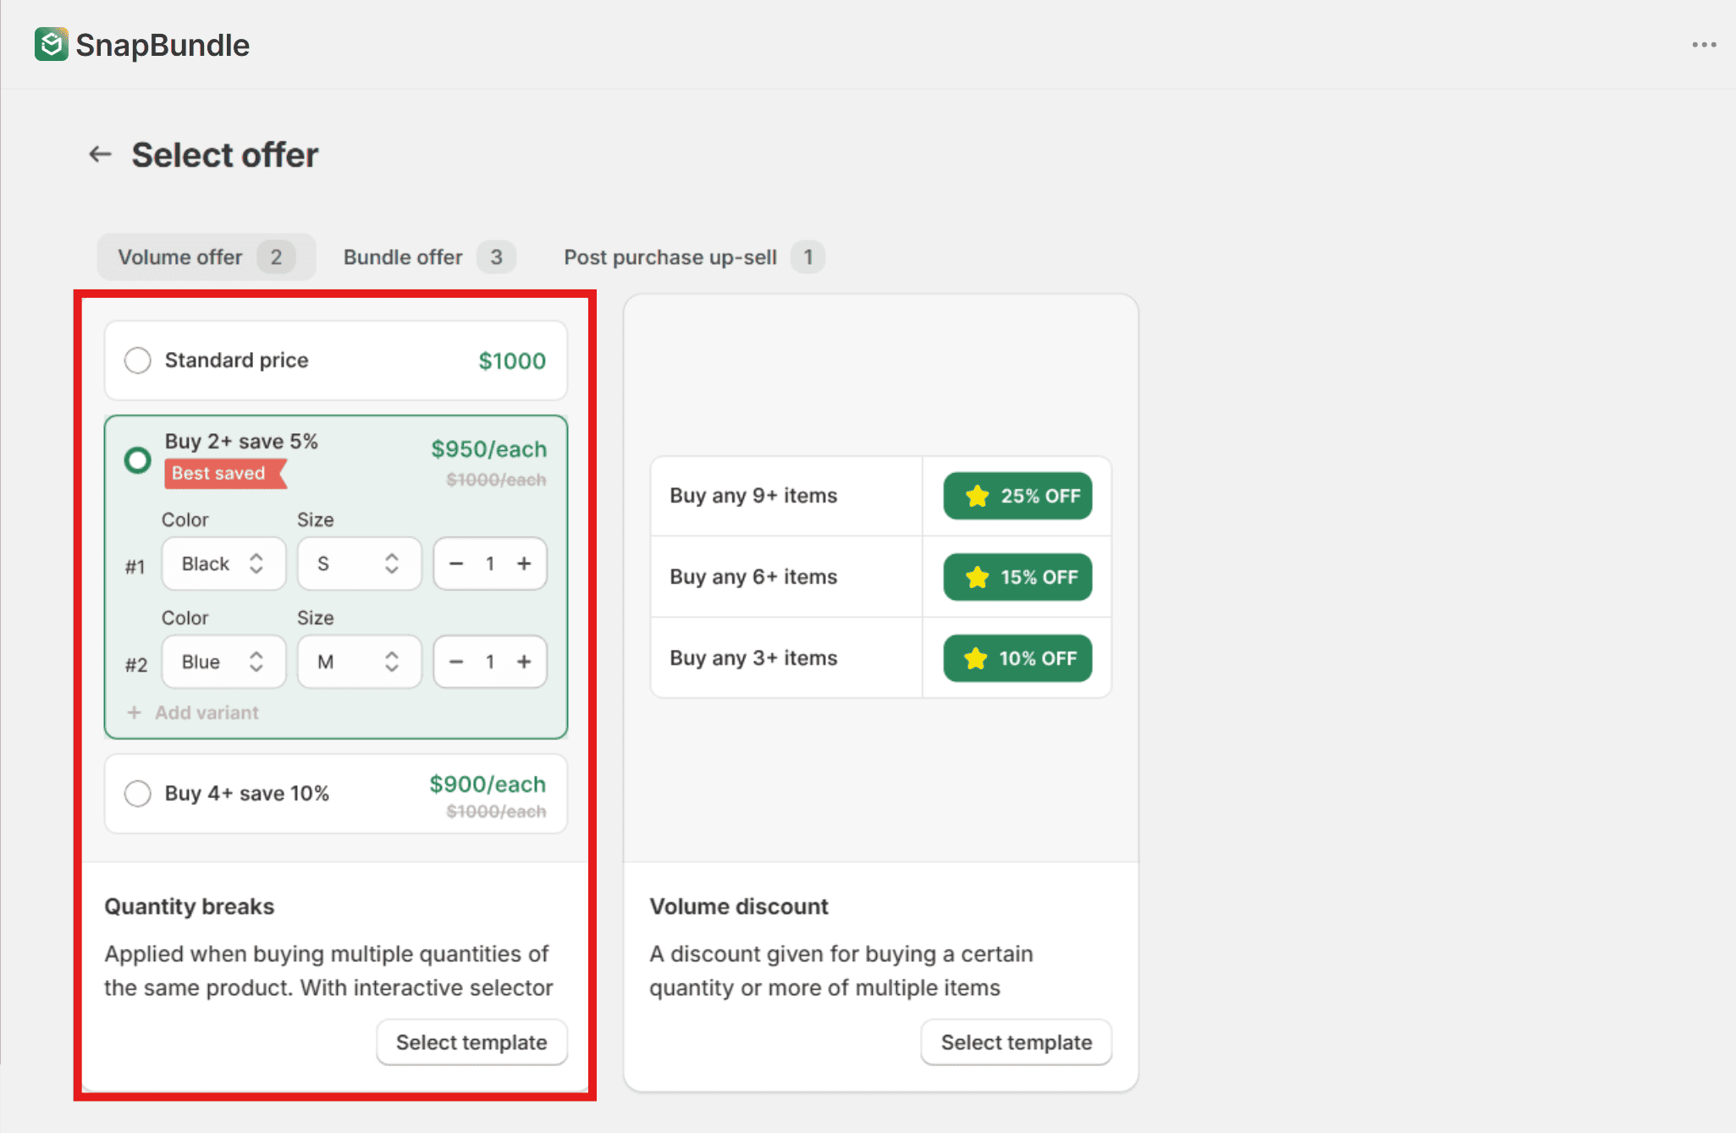Switch to the Bundle offer tab
The height and width of the screenshot is (1133, 1736).
click(x=428, y=257)
